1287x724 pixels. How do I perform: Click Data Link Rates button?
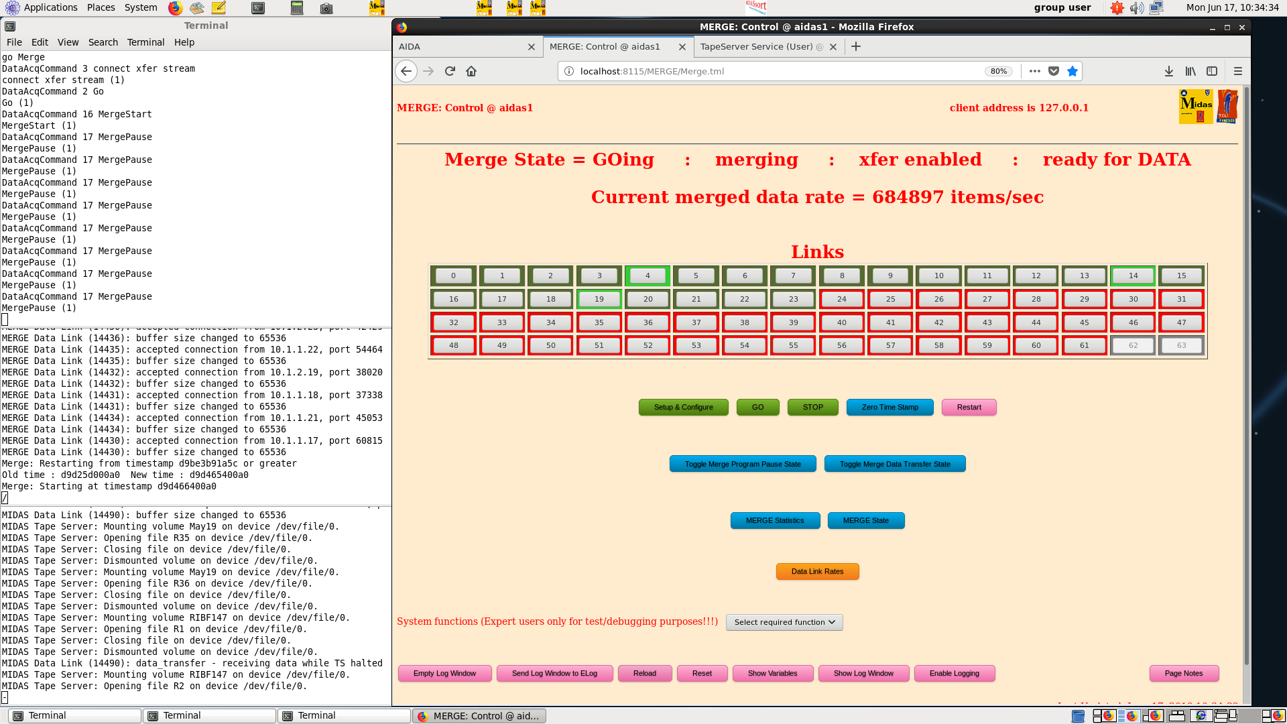coord(817,572)
